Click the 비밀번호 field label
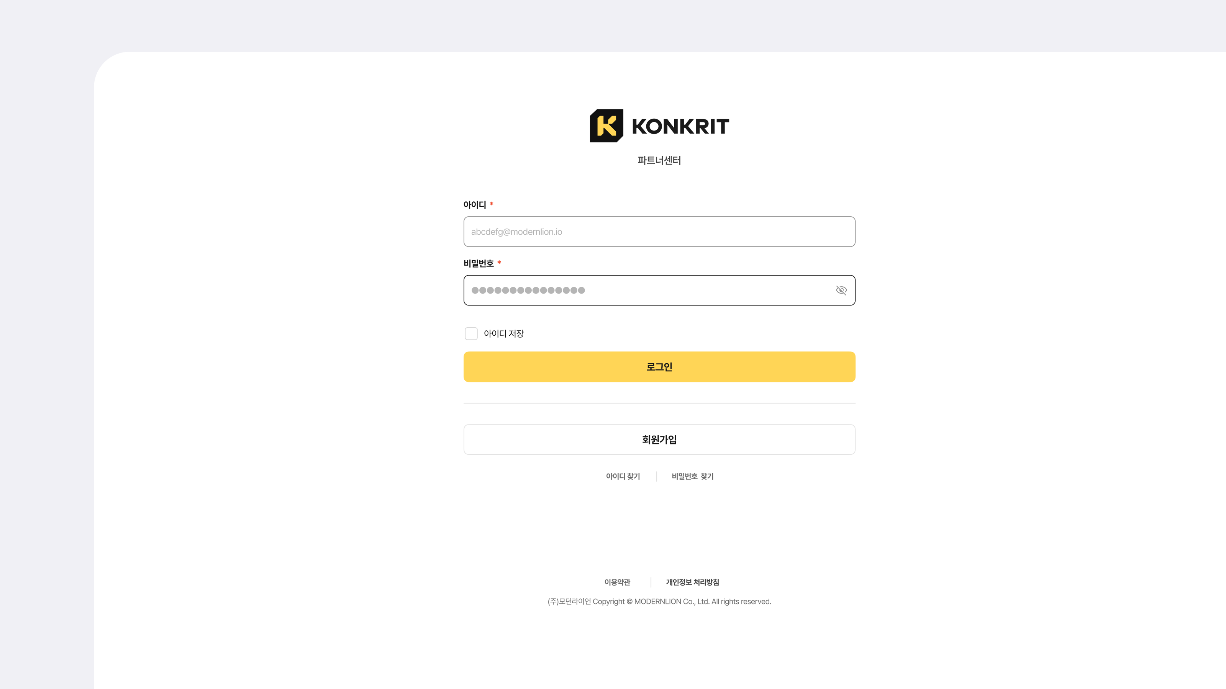 click(478, 263)
